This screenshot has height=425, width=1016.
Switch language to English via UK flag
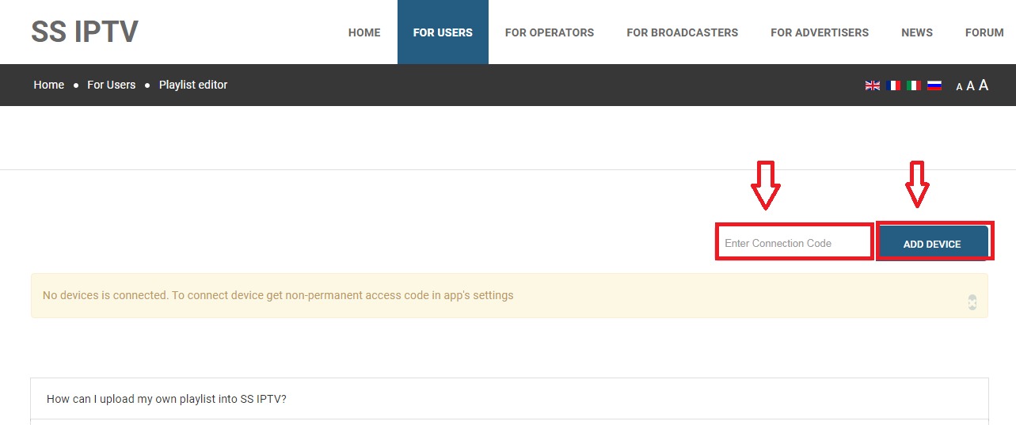(872, 85)
